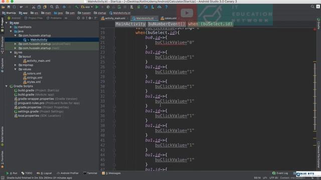This screenshot has height=180, width=321.
Task: Select MainActivity in project tree
Action: click(39, 40)
